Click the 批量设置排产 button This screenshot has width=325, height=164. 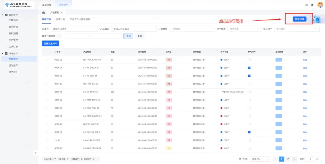pyautogui.click(x=50, y=43)
